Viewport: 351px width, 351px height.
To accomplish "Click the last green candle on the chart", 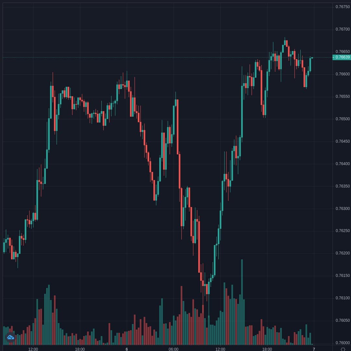I will [x=310, y=64].
